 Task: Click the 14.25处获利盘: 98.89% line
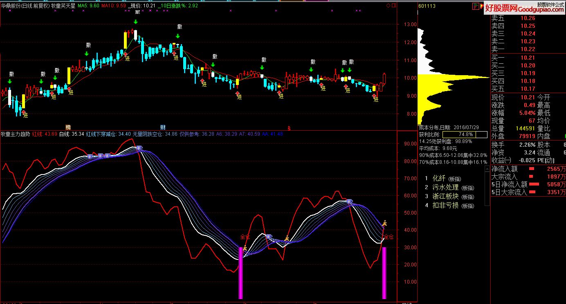445,141
